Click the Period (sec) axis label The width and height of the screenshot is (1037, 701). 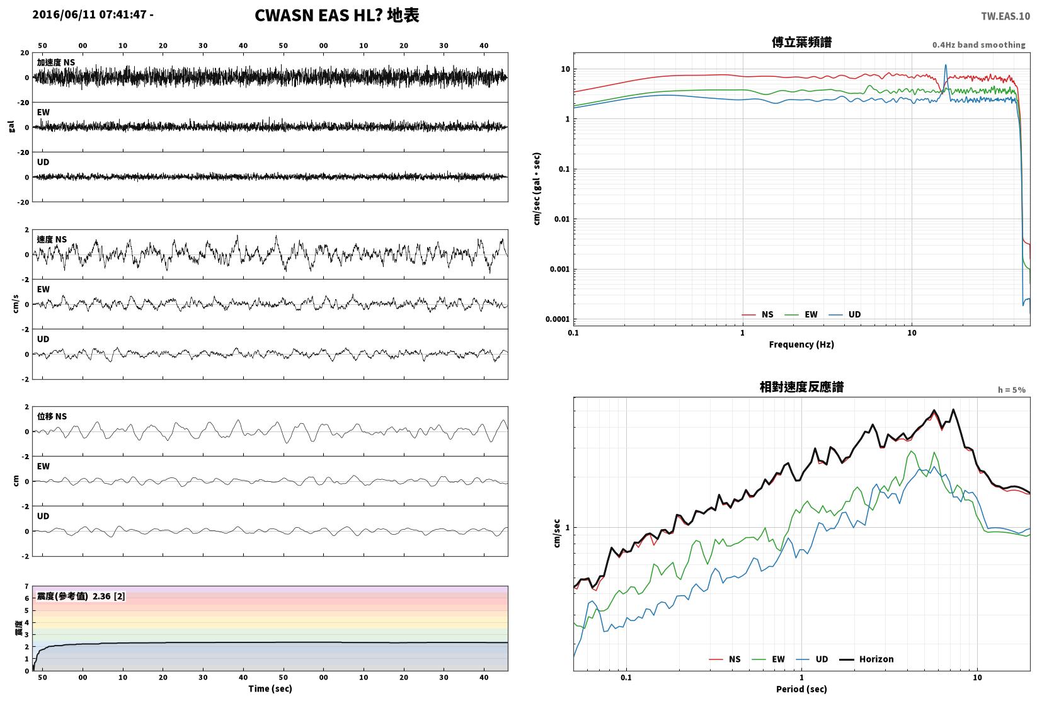pos(801,689)
